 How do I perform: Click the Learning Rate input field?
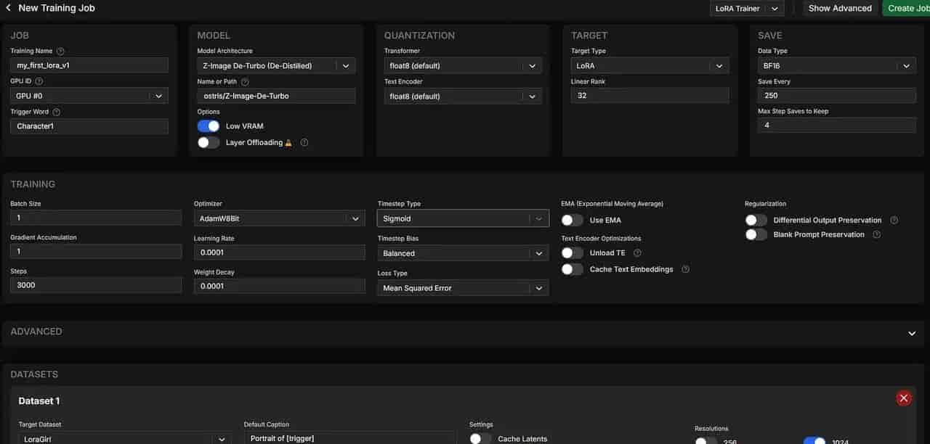tap(279, 252)
